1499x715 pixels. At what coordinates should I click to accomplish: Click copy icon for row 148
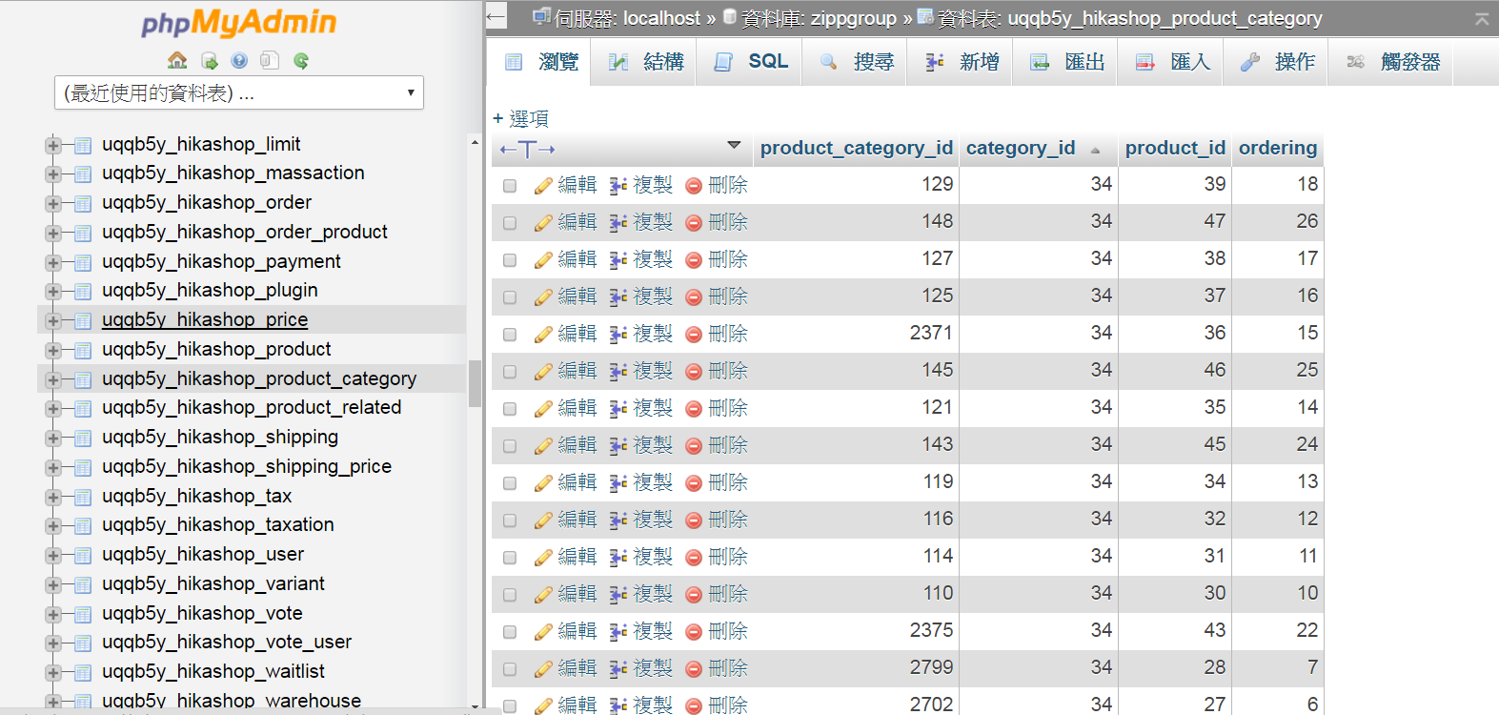point(618,223)
